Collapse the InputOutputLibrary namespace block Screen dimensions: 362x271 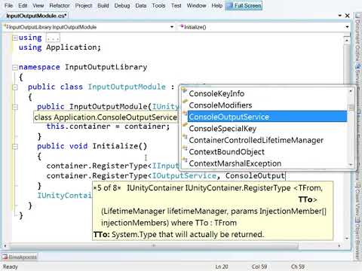(x=15, y=68)
